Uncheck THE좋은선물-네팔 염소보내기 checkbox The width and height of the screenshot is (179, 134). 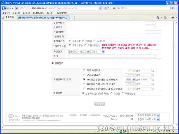click(84, 80)
